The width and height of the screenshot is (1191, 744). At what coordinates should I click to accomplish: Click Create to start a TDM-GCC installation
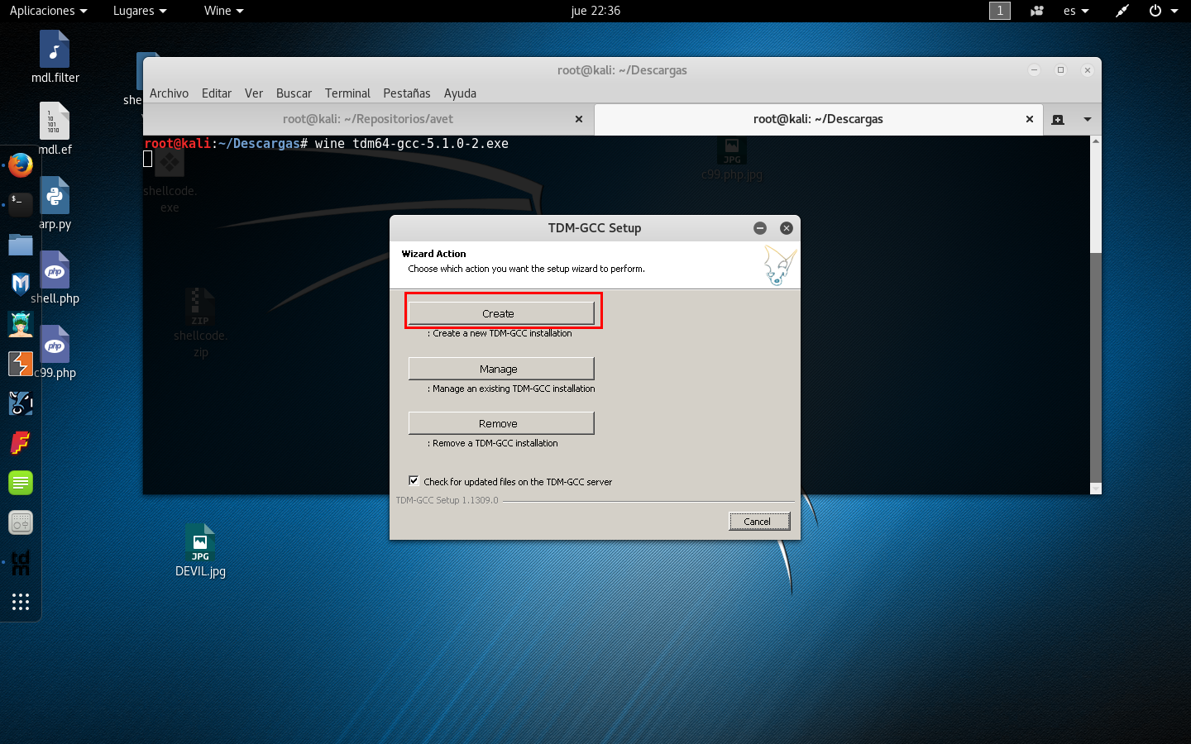(x=501, y=313)
